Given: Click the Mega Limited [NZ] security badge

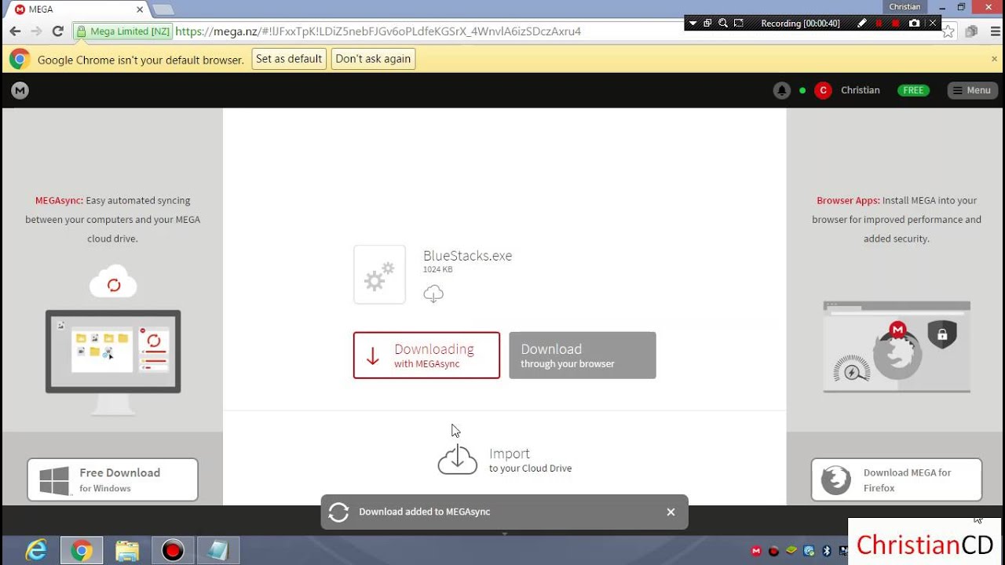Looking at the screenshot, I should click(x=123, y=31).
